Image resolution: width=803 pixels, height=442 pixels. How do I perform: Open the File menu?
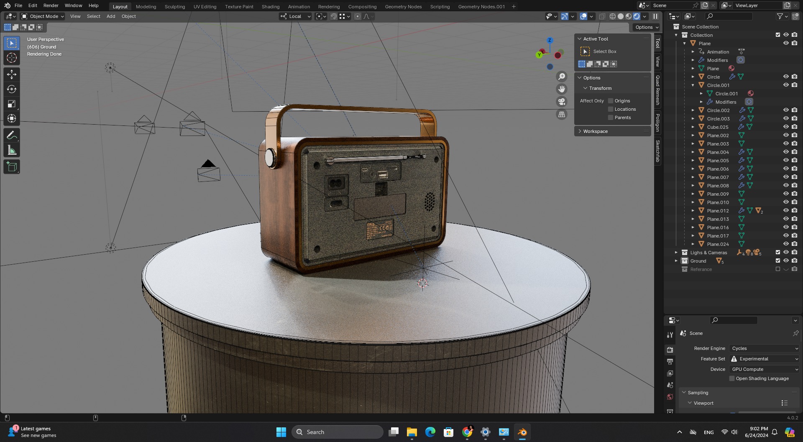[18, 5]
